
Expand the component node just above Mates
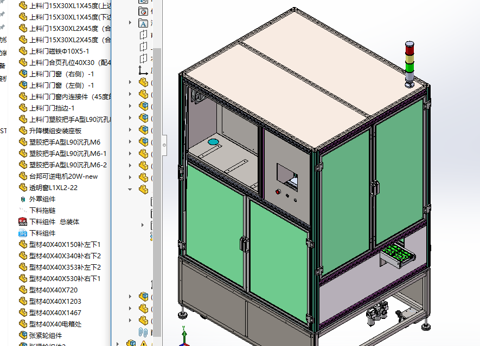click(x=130, y=321)
